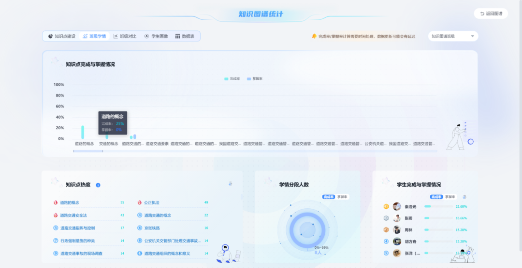This screenshot has width=522, height=268.
Task: Click the 55 count beside 道路的概念
Action: 122,202
